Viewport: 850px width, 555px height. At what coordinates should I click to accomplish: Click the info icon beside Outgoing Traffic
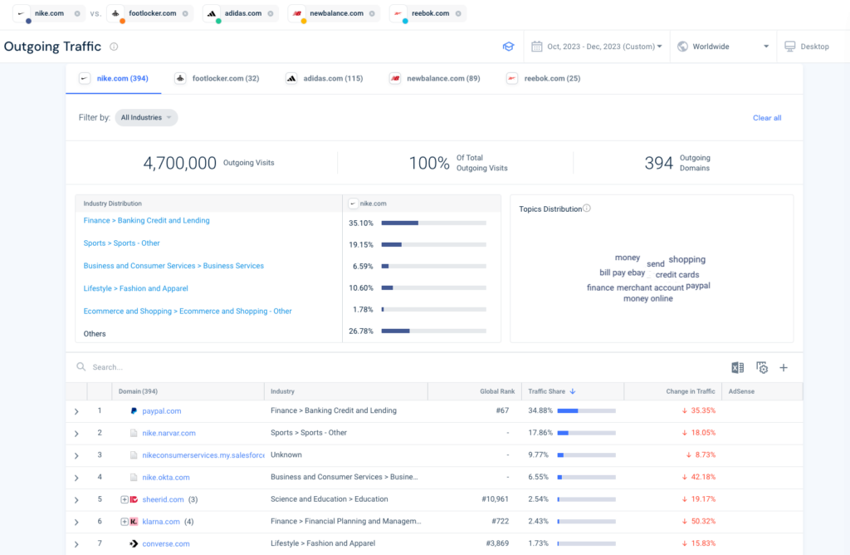(114, 47)
